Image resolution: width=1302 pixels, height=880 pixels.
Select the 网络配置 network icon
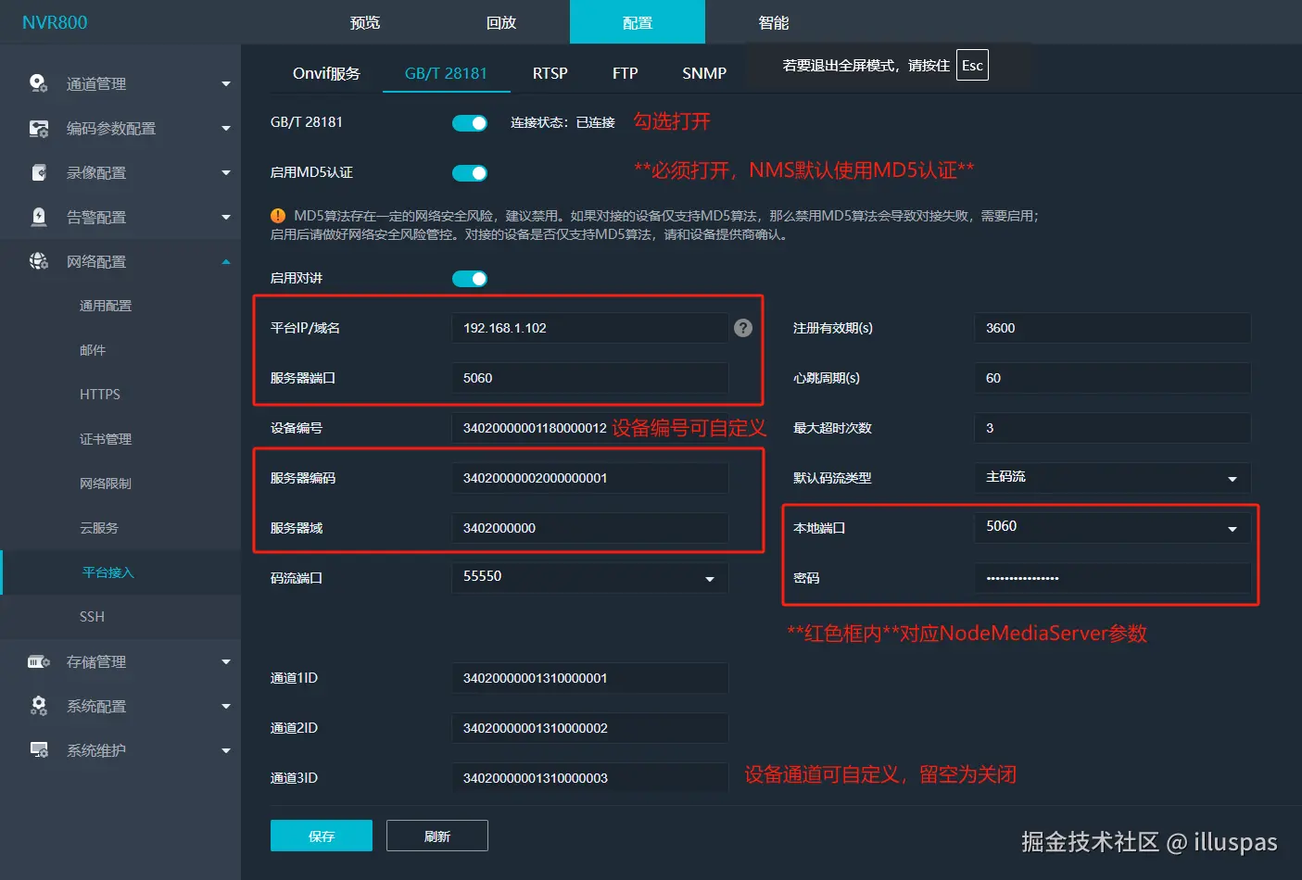click(37, 260)
